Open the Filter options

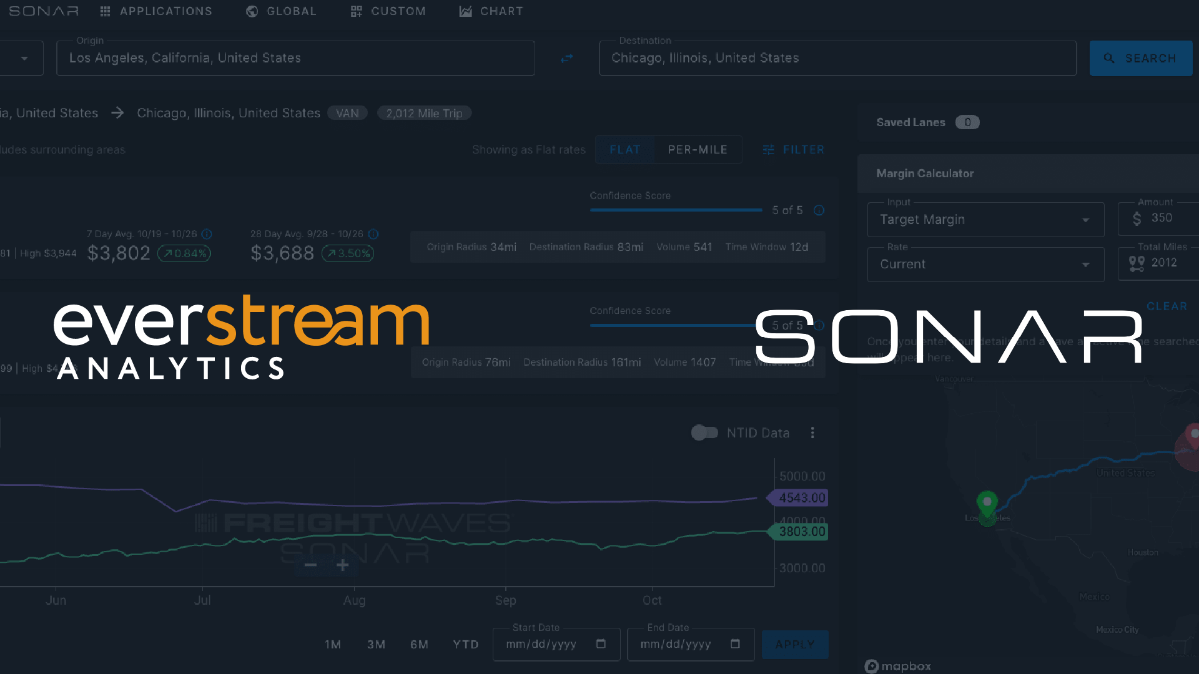coord(793,149)
